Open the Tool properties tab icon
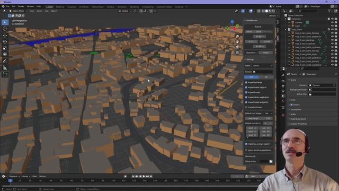339x191 pixels. click(x=283, y=75)
